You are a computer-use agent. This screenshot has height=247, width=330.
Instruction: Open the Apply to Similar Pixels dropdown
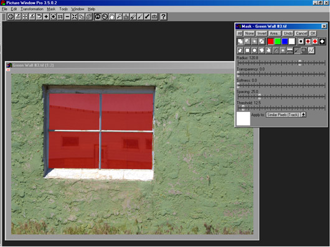coord(303,114)
